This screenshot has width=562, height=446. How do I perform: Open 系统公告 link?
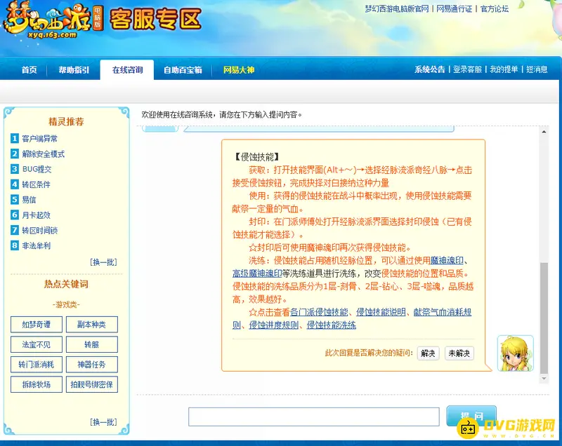click(430, 69)
